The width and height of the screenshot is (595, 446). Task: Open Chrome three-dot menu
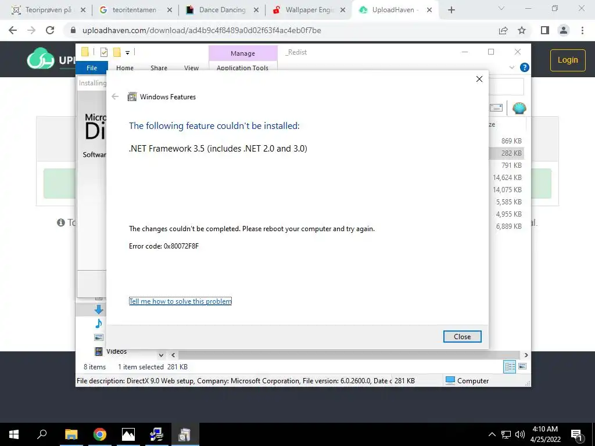[582, 30]
